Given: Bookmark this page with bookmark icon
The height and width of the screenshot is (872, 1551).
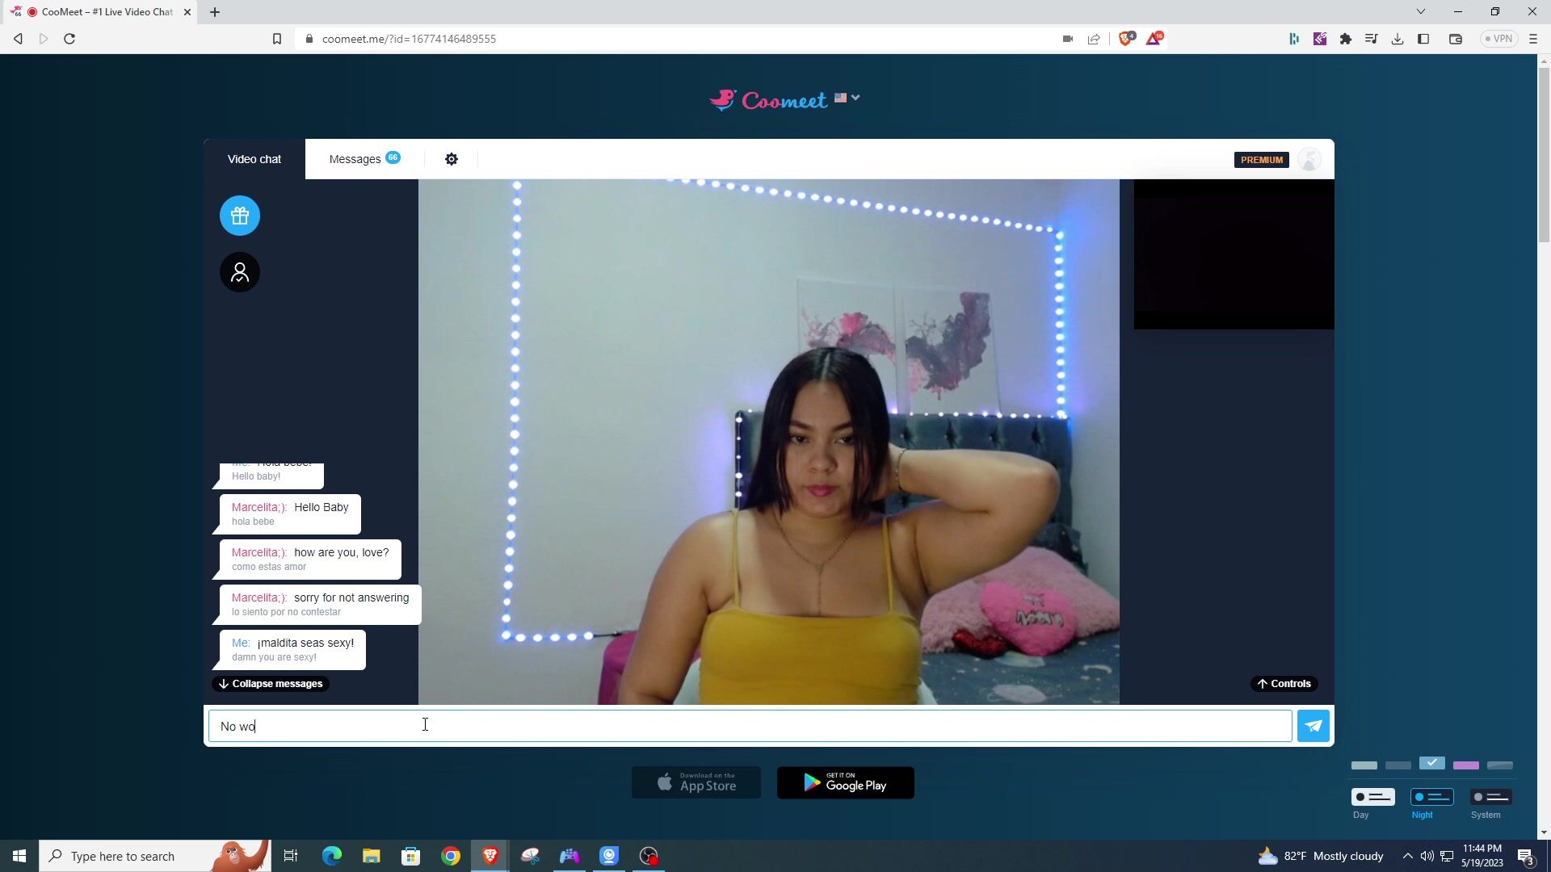Looking at the screenshot, I should coord(277,39).
